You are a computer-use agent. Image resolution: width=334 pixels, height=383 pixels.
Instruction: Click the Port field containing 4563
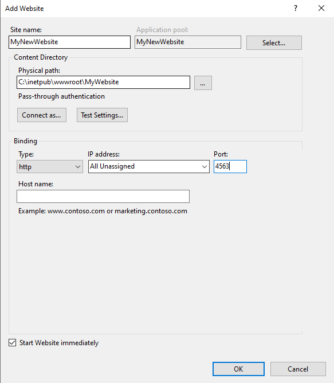coord(230,167)
